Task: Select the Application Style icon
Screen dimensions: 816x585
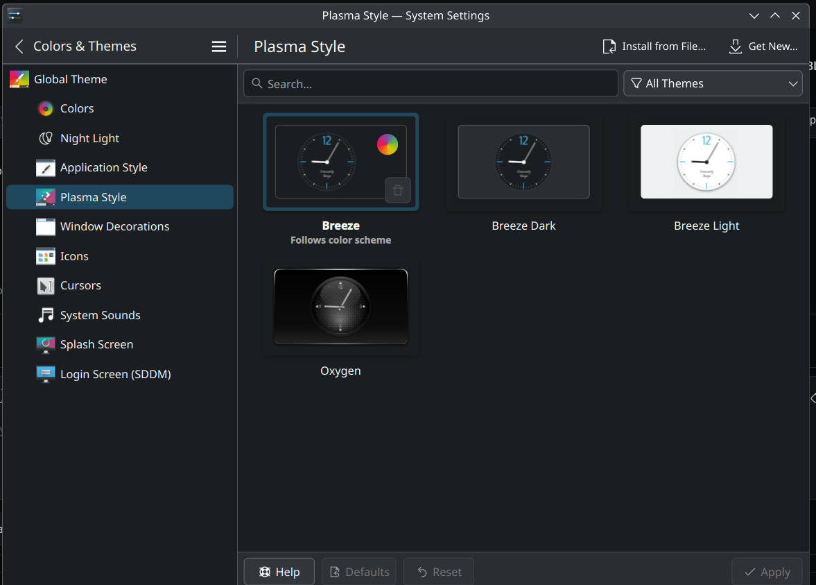Action: pyautogui.click(x=46, y=168)
